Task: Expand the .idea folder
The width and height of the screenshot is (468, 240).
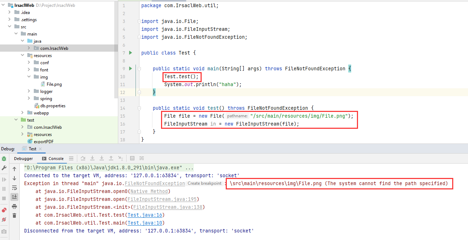Action: click(x=9, y=12)
